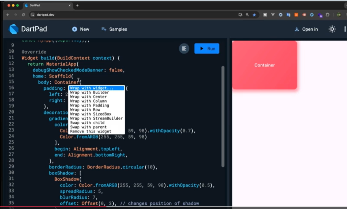Click the code editor vertical scrollbar
Image resolution: width=347 pixels, height=209 pixels.
[x=223, y=116]
